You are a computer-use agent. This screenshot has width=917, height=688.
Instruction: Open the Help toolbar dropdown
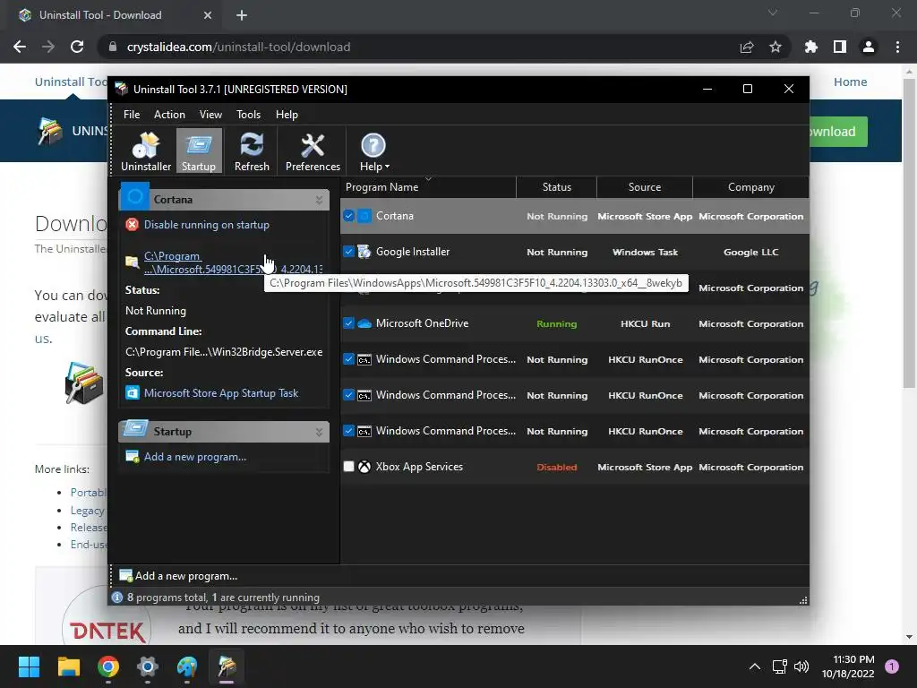point(373,151)
